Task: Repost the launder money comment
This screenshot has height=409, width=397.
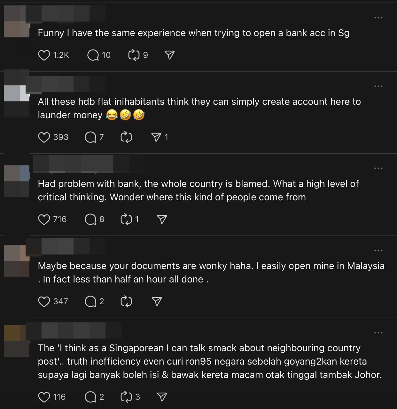Action: click(x=126, y=137)
